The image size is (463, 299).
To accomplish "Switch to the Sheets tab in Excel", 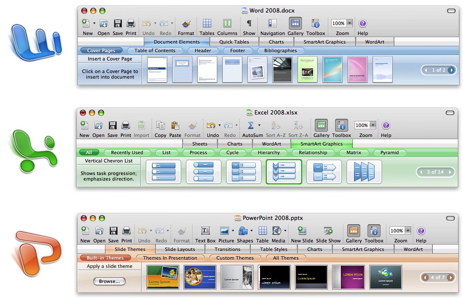I will (200, 144).
